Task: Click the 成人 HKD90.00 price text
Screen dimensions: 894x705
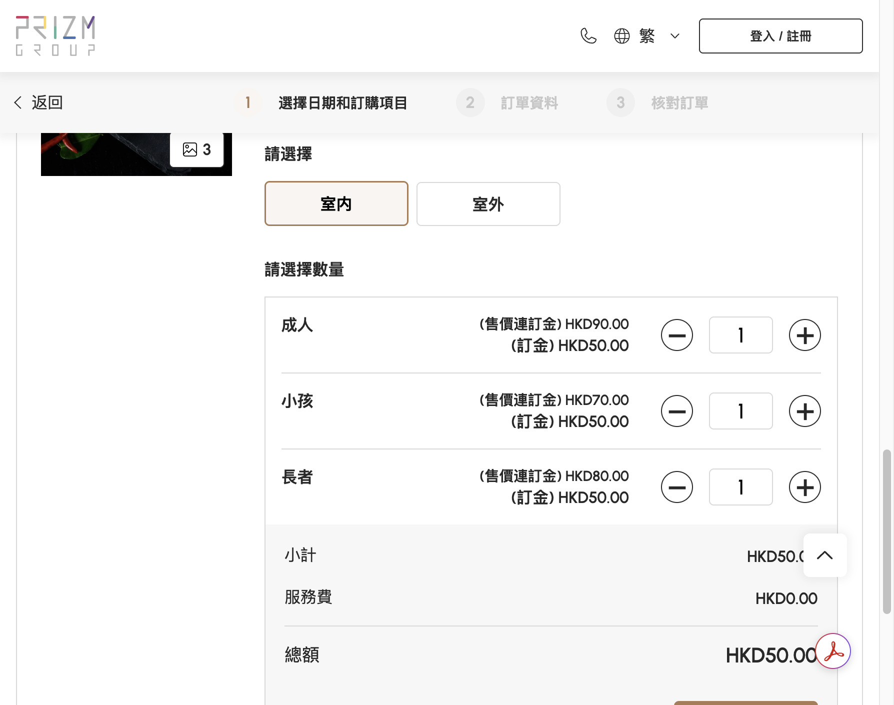Action: 554,324
